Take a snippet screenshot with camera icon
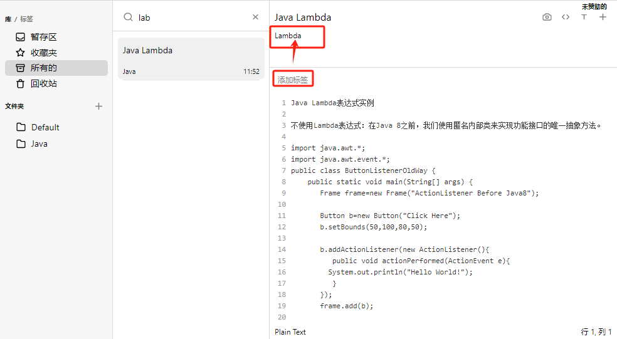This screenshot has width=617, height=339. (x=547, y=17)
